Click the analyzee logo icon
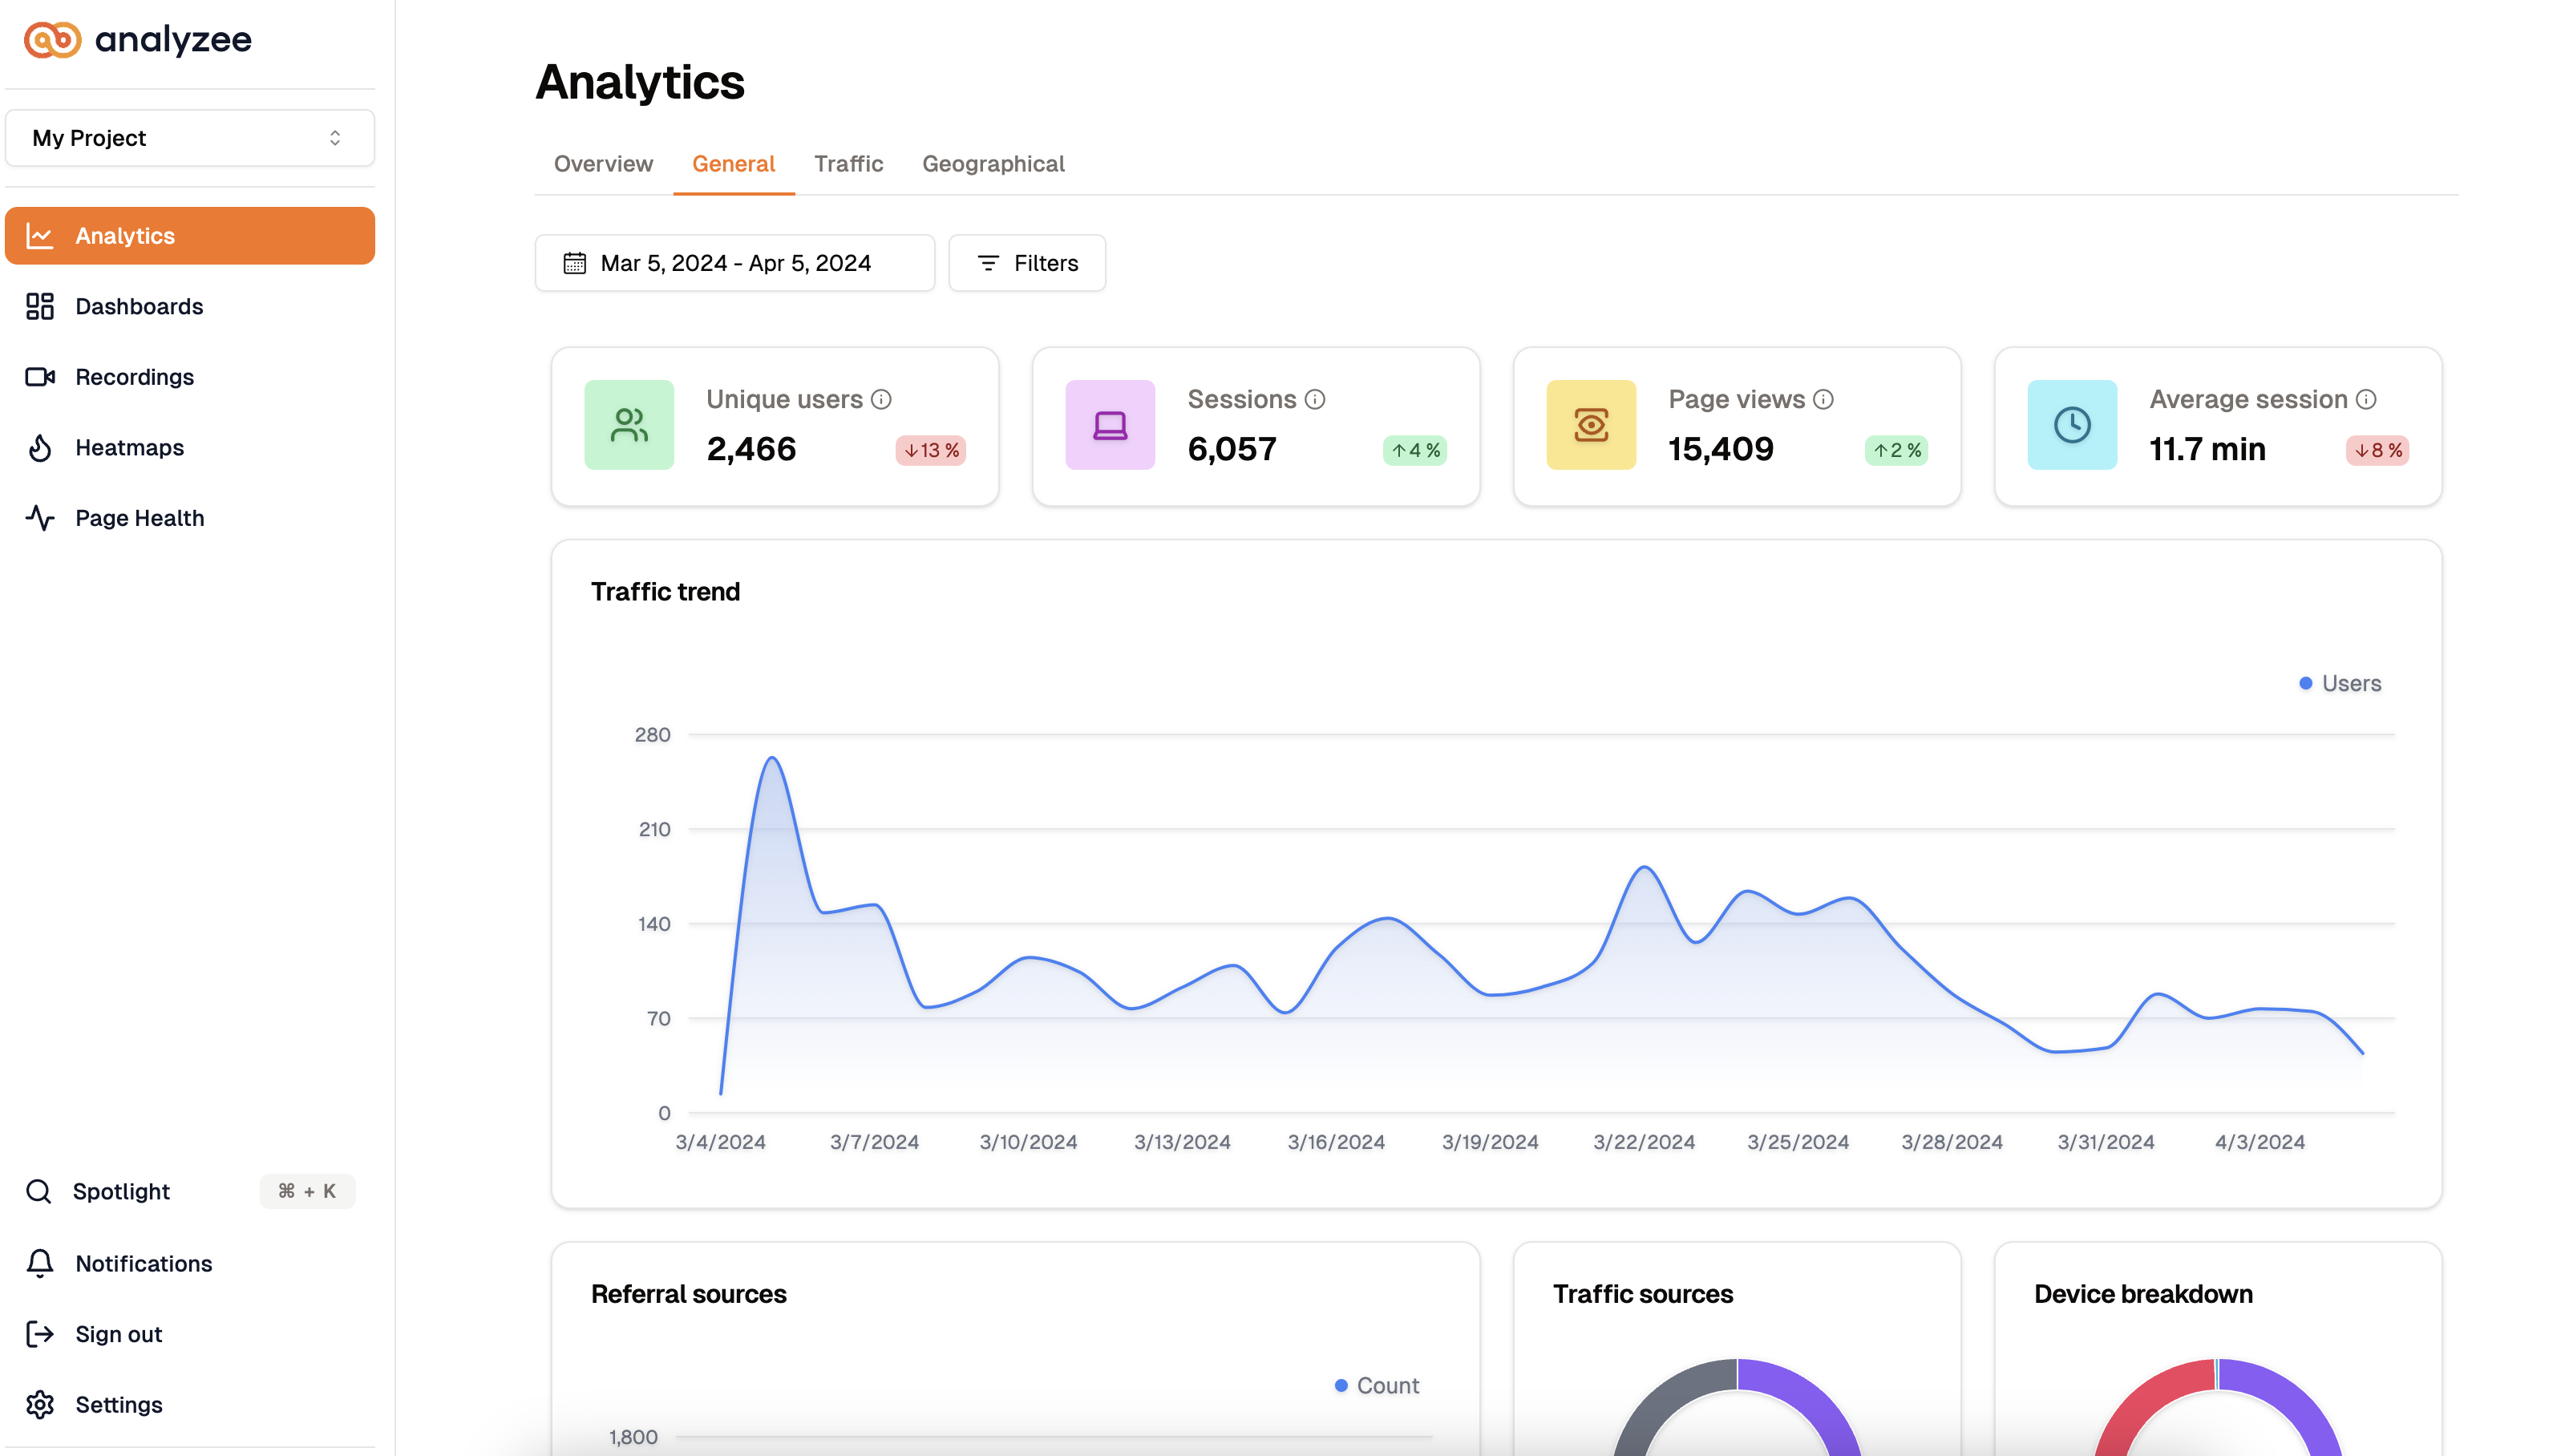2569x1456 pixels. [52, 40]
